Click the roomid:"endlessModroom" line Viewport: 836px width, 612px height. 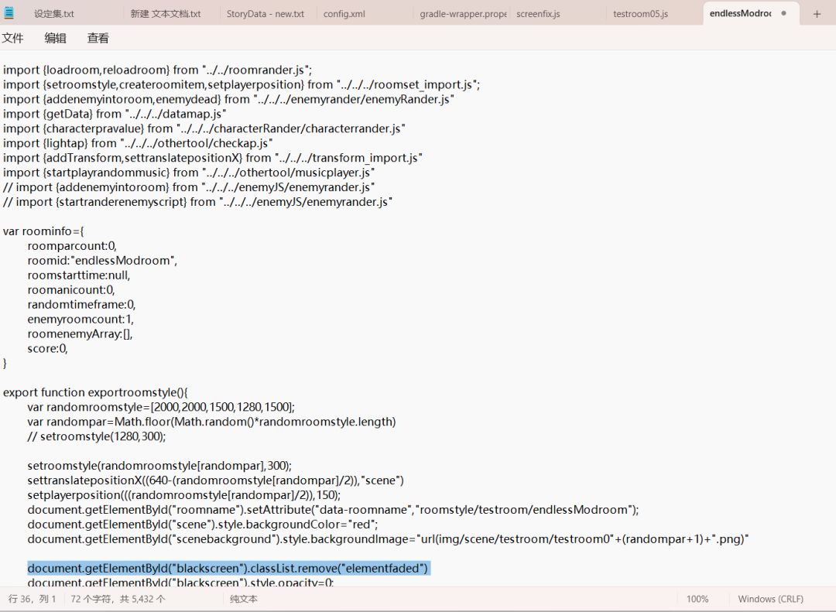(x=102, y=261)
